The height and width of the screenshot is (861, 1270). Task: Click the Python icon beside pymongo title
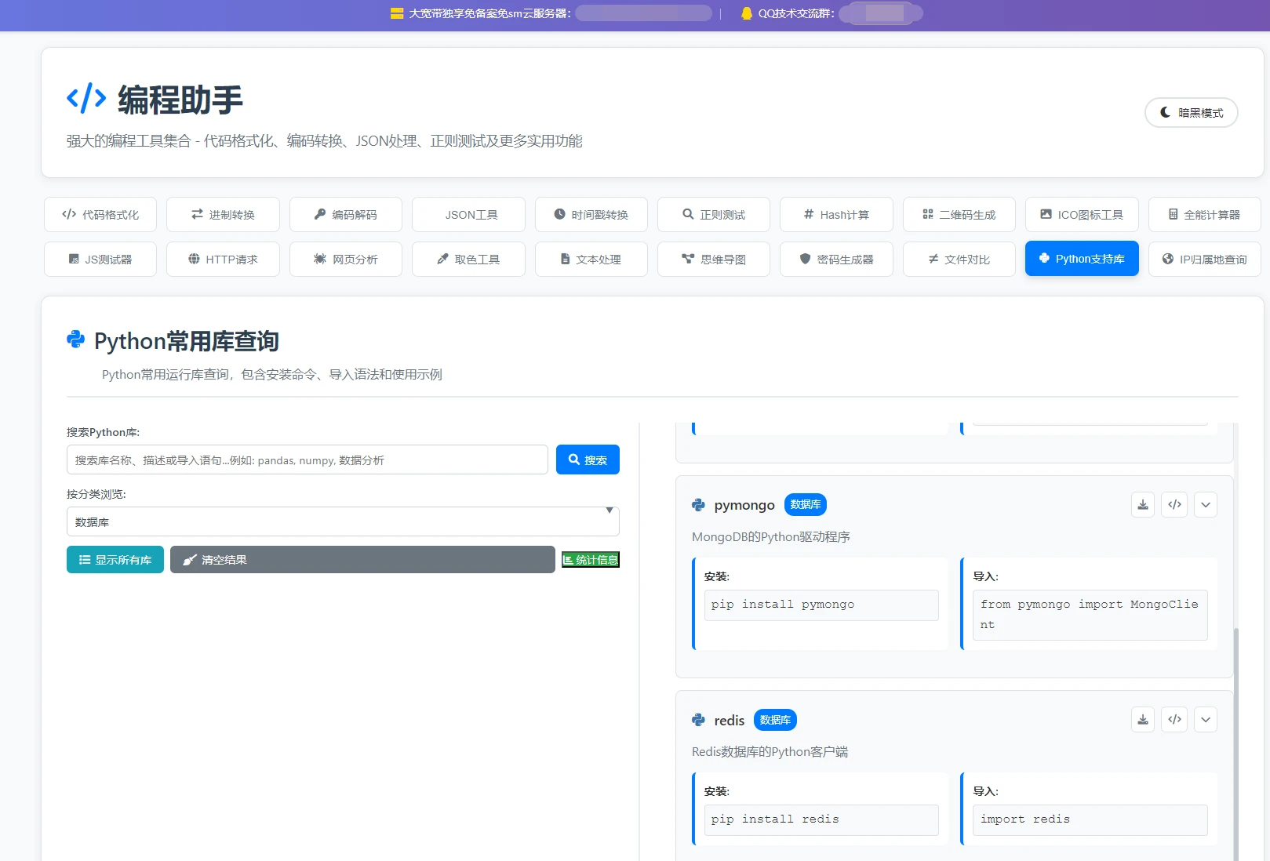(x=698, y=505)
